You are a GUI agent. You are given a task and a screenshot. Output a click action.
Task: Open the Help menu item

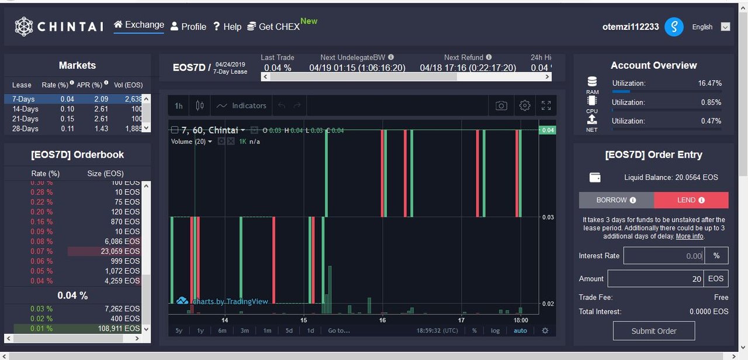tap(227, 27)
